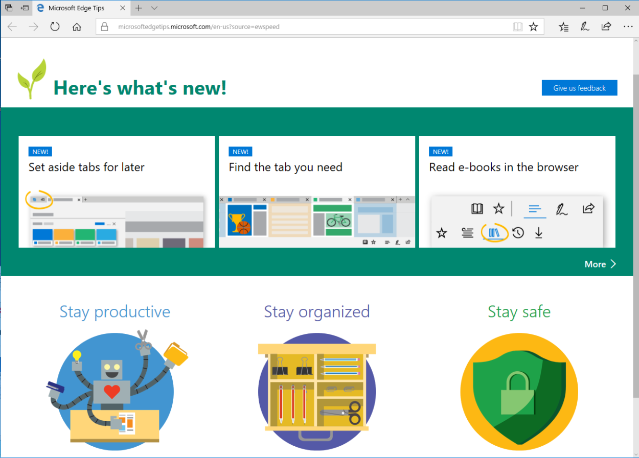639x458 pixels.
Task: Set these tabs aside icon
Action: pyautogui.click(x=25, y=8)
